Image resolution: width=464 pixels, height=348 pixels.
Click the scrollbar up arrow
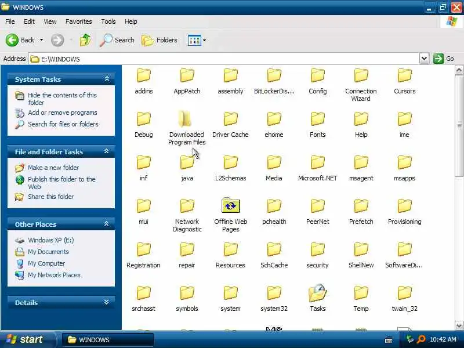pos(459,70)
